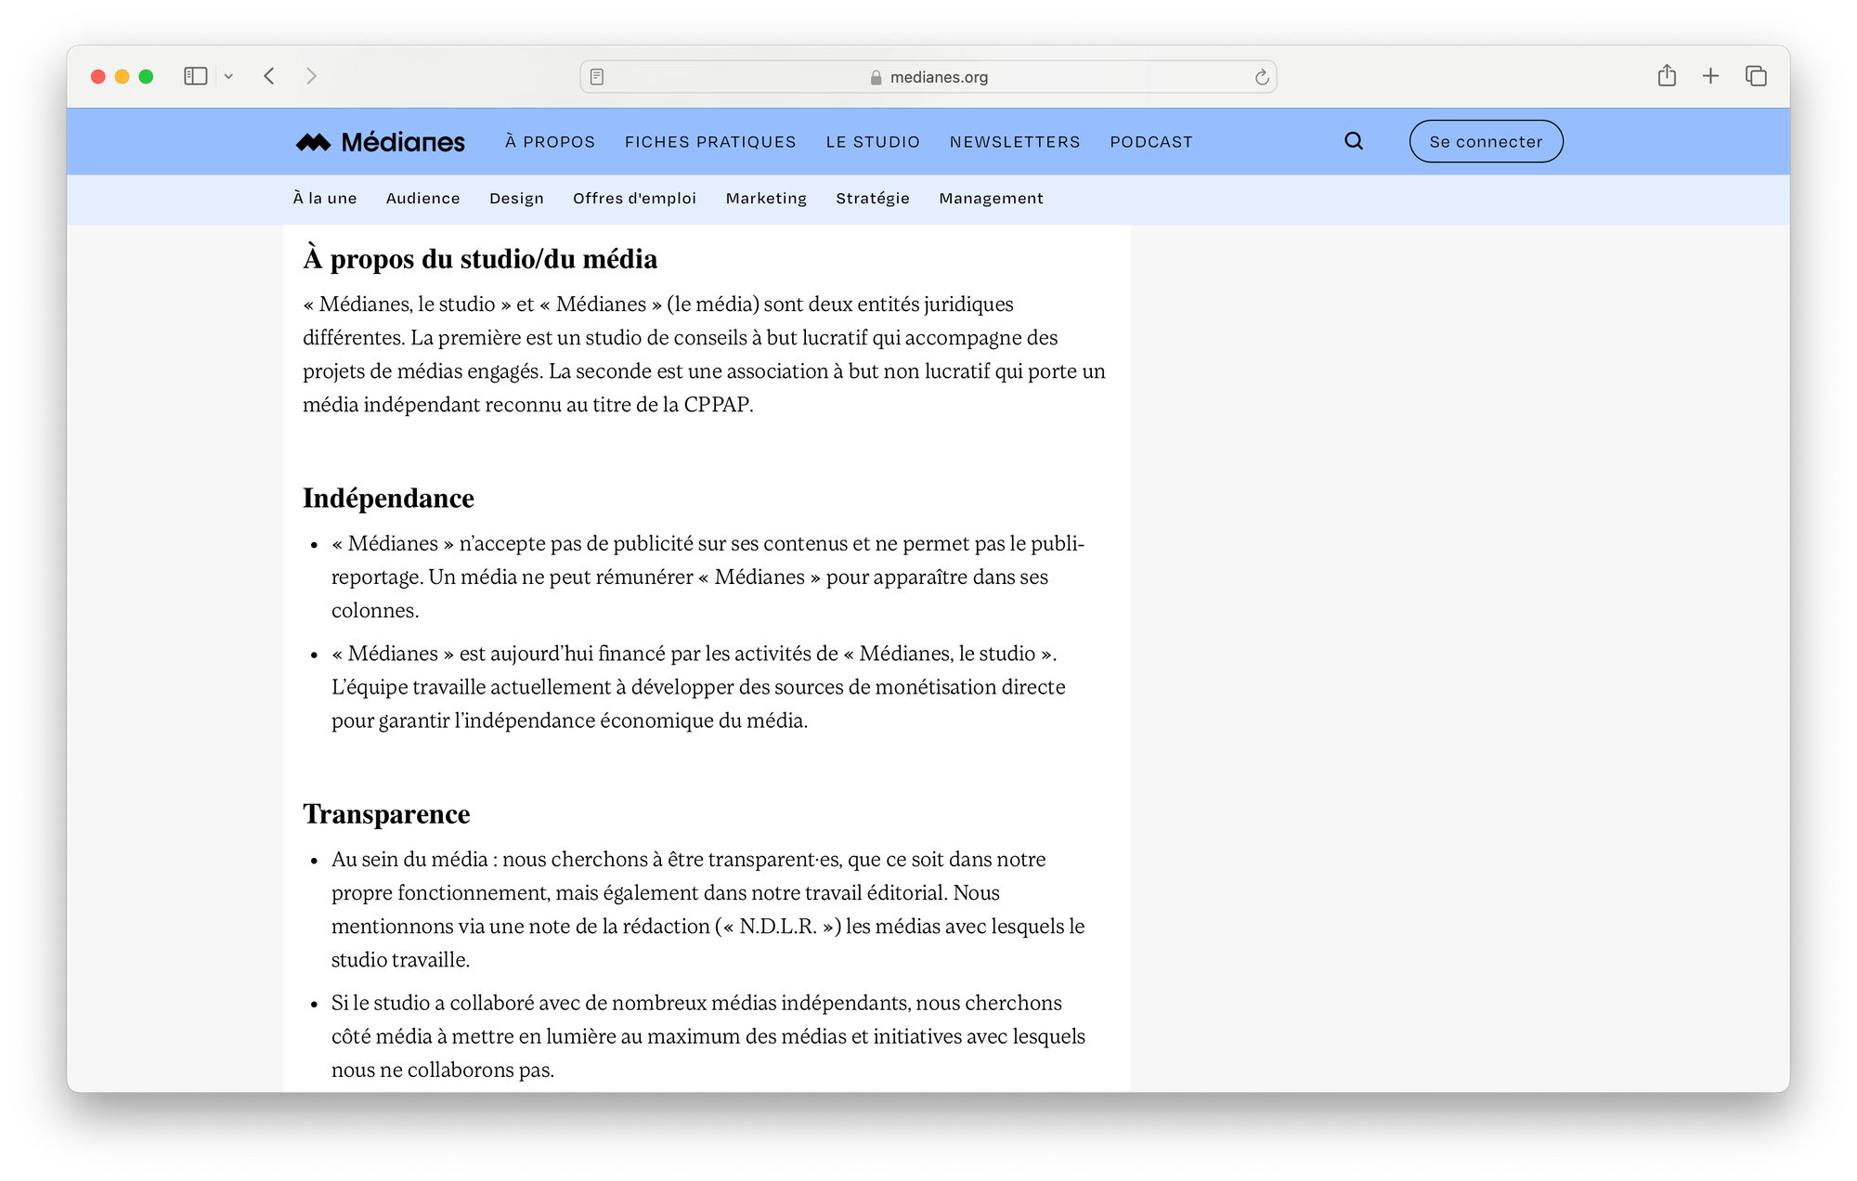Click the bullet text ending 'colonnes.'
Image resolution: width=1857 pixels, height=1181 pixels.
[708, 577]
